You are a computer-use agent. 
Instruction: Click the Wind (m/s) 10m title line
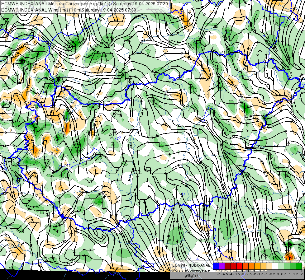[69, 10]
